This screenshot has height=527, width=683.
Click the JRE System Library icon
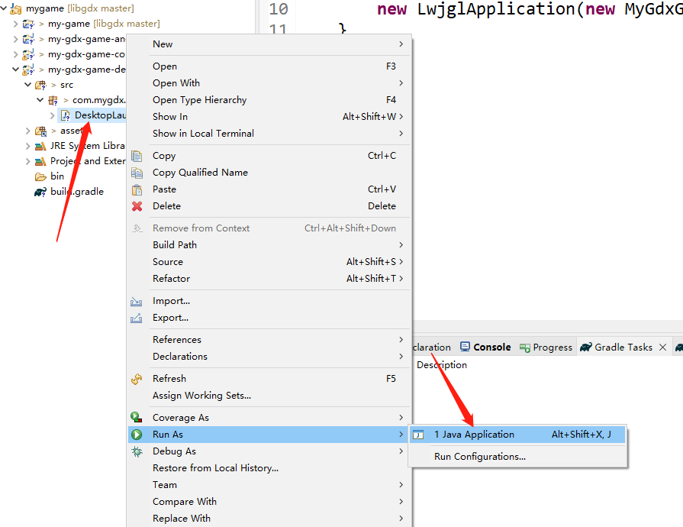40,146
